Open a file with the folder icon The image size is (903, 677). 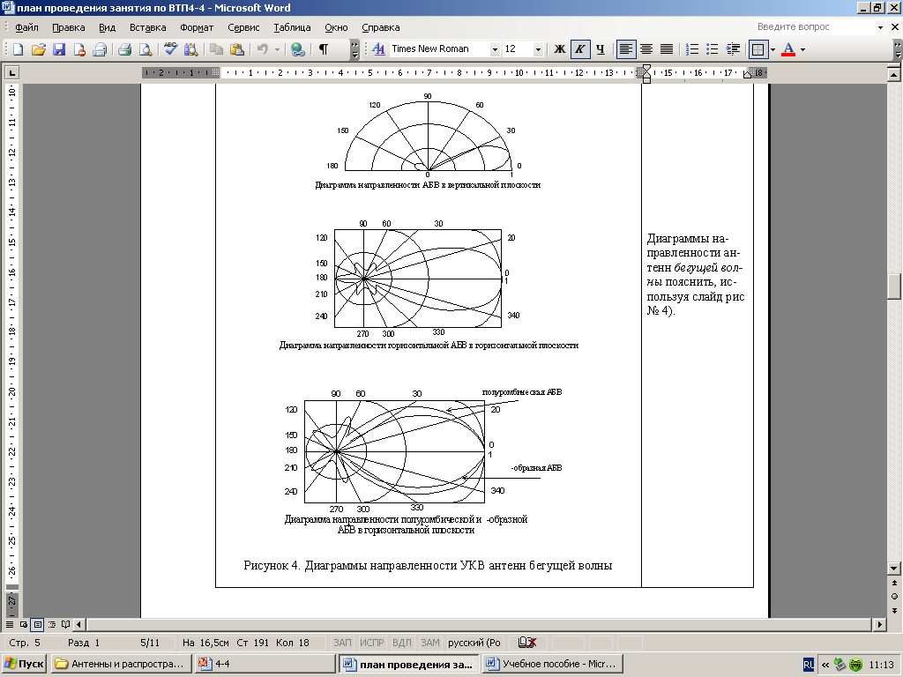38,49
